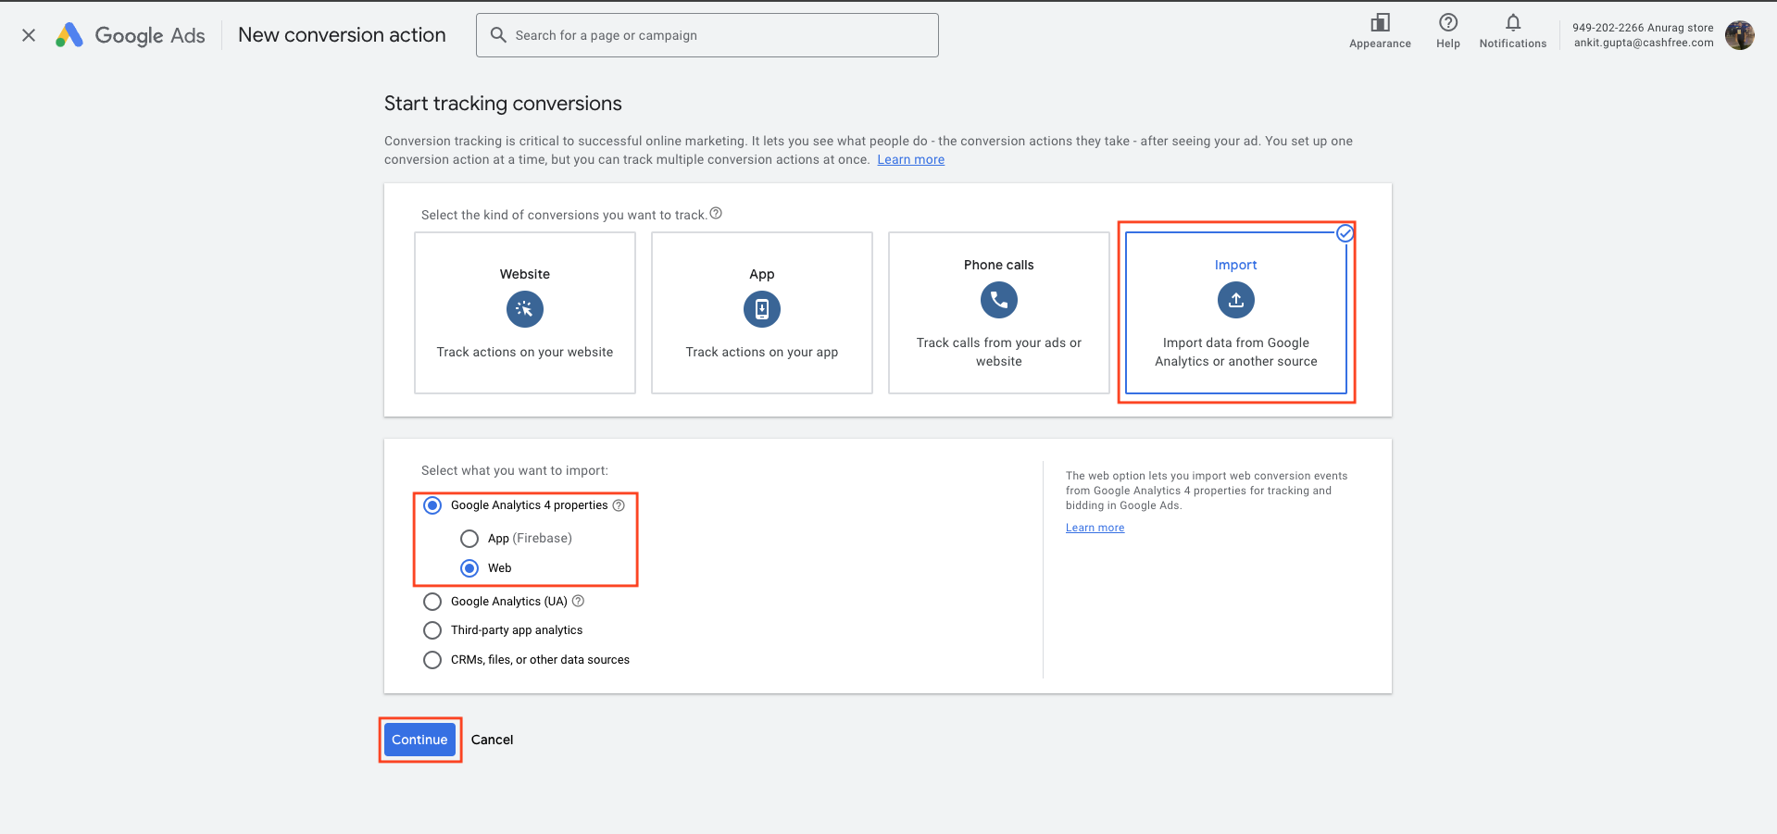Select Google Analytics 4 properties radio
1777x834 pixels.
tap(432, 505)
